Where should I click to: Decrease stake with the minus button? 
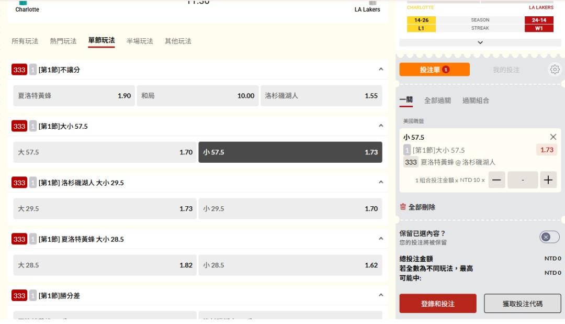click(496, 180)
